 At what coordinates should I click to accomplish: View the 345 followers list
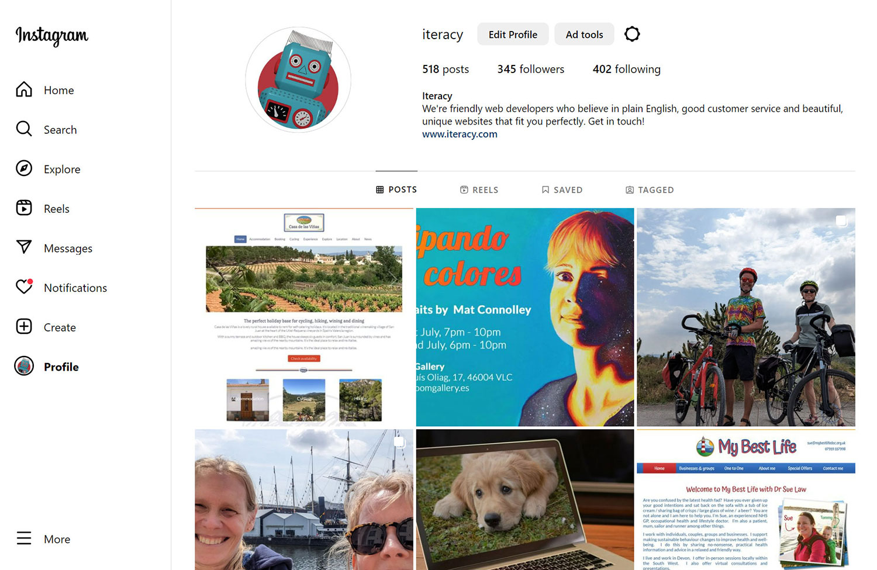[x=530, y=69]
